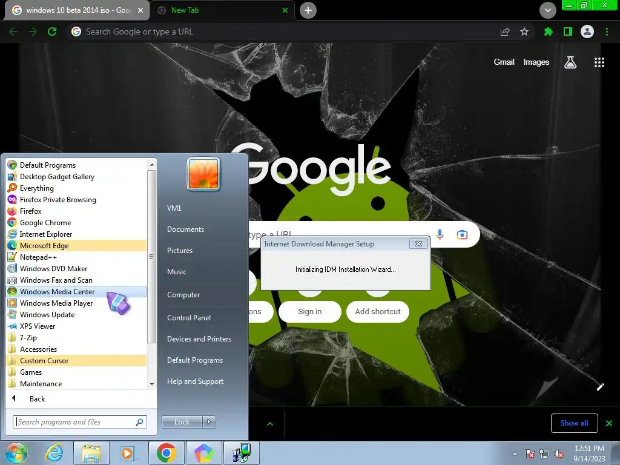The width and height of the screenshot is (620, 465).
Task: Toggle Chrome's side panel
Action: click(568, 31)
